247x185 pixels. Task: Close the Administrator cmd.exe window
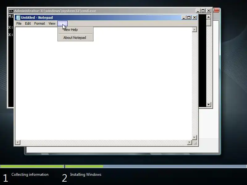(209, 11)
